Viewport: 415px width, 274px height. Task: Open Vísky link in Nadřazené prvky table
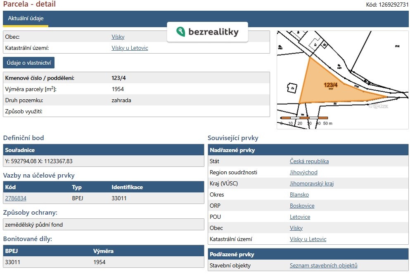[296, 228]
